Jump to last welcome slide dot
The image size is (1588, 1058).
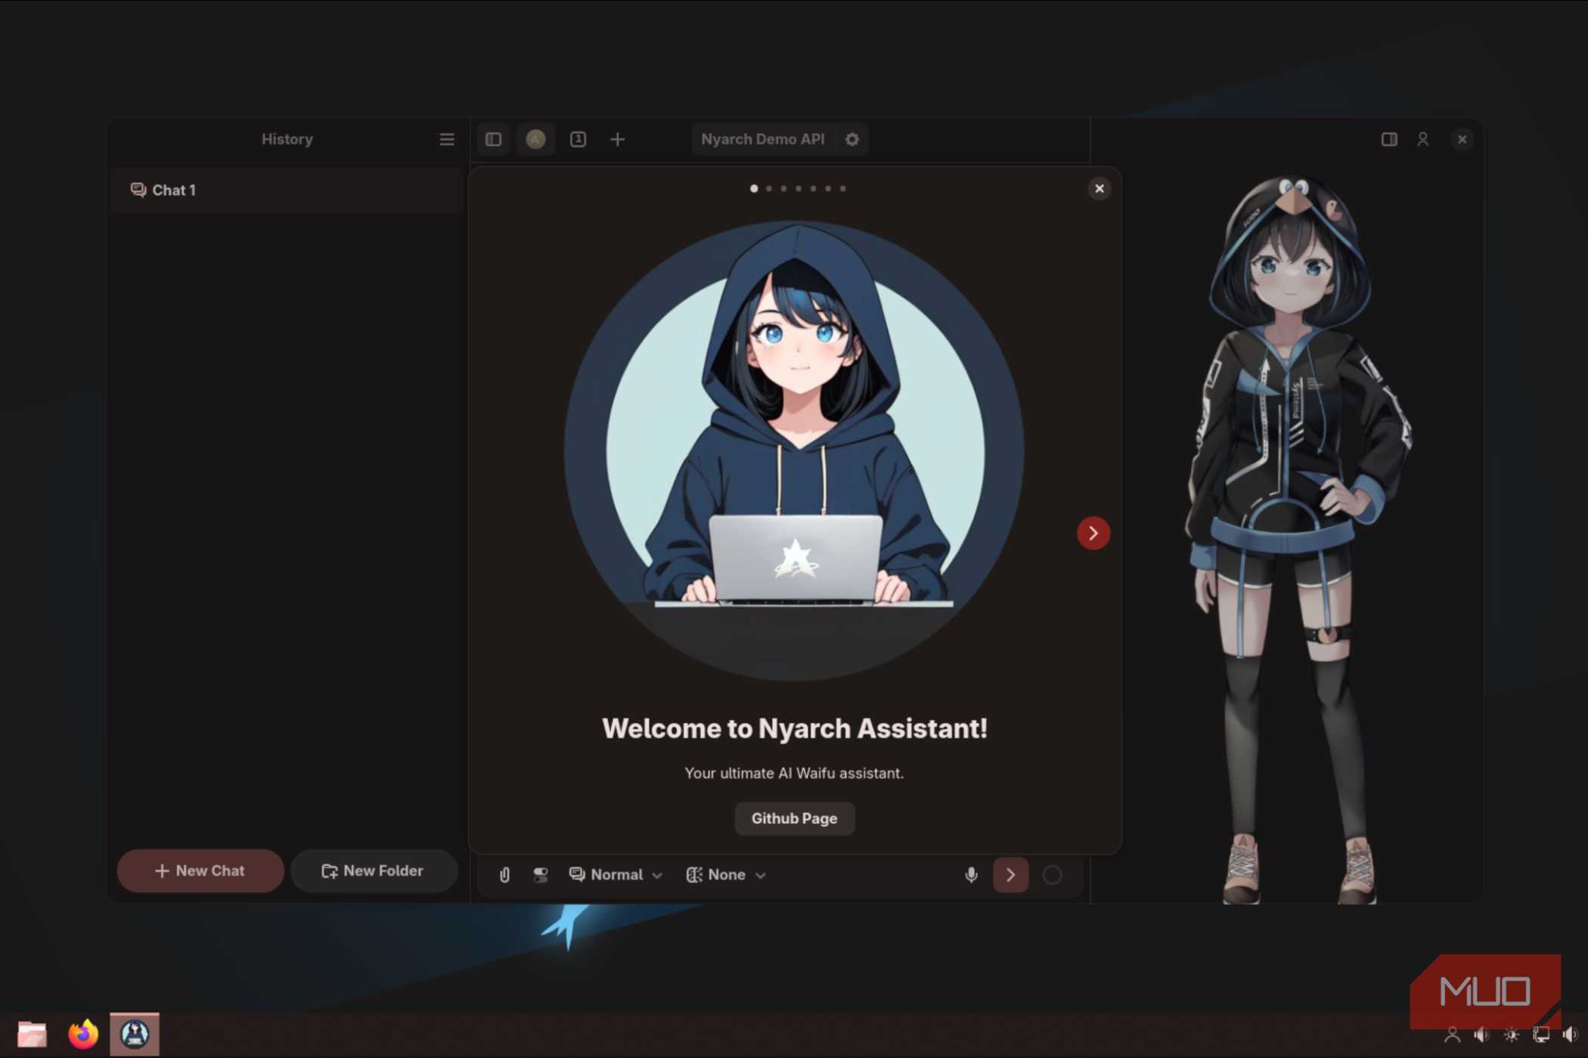[842, 188]
